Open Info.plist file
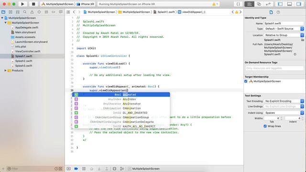Image resolution: width=306 pixels, height=172 pixels. pyautogui.click(x=21, y=47)
